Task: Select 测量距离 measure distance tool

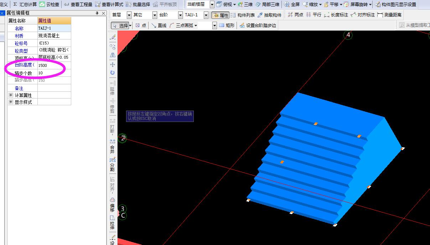Action: click(389, 15)
